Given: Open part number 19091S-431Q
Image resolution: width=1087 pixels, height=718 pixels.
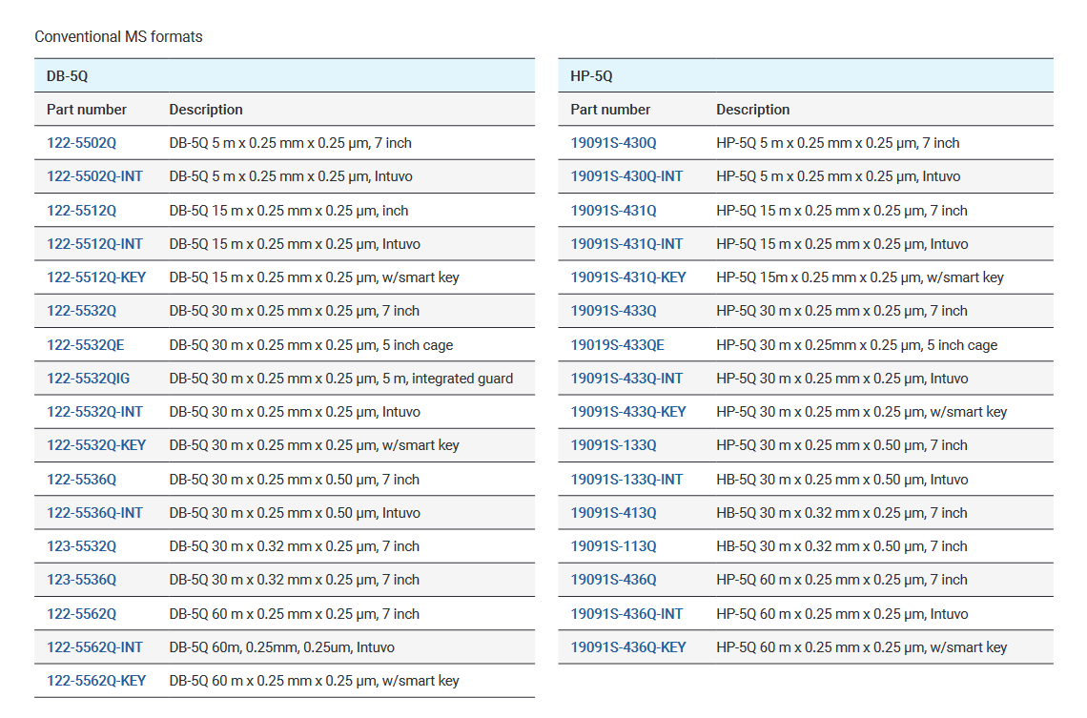Looking at the screenshot, I should point(613,210).
